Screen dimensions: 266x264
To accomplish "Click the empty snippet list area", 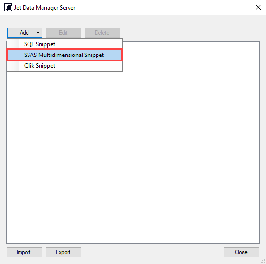I will pyautogui.click(x=133, y=153).
